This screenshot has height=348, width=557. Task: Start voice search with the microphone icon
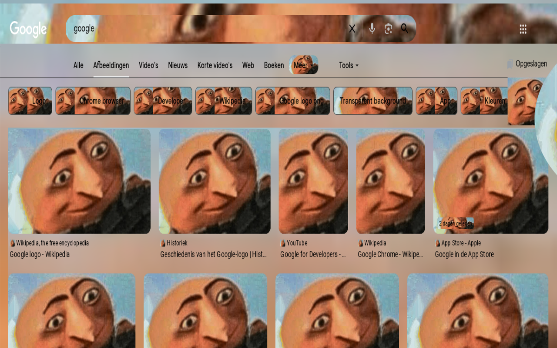point(372,29)
